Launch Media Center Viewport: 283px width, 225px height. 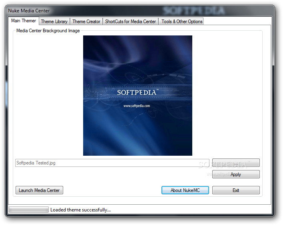point(39,190)
